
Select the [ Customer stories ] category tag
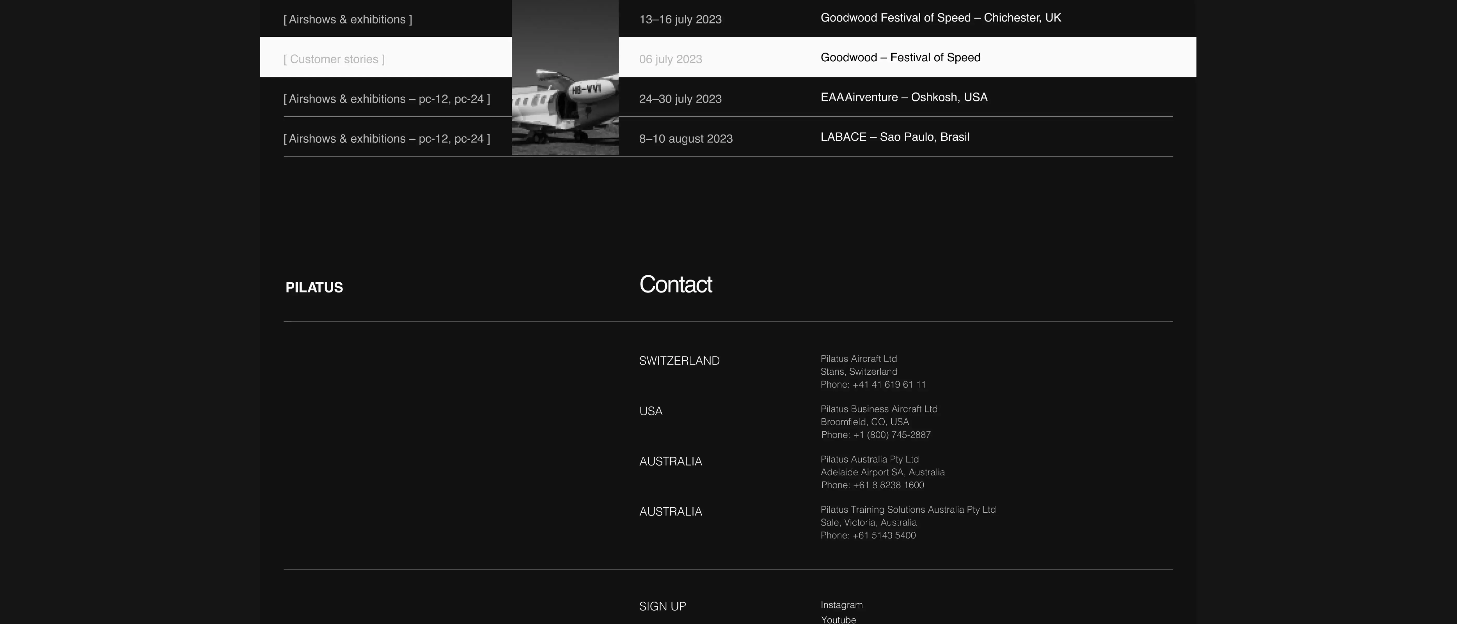point(334,59)
